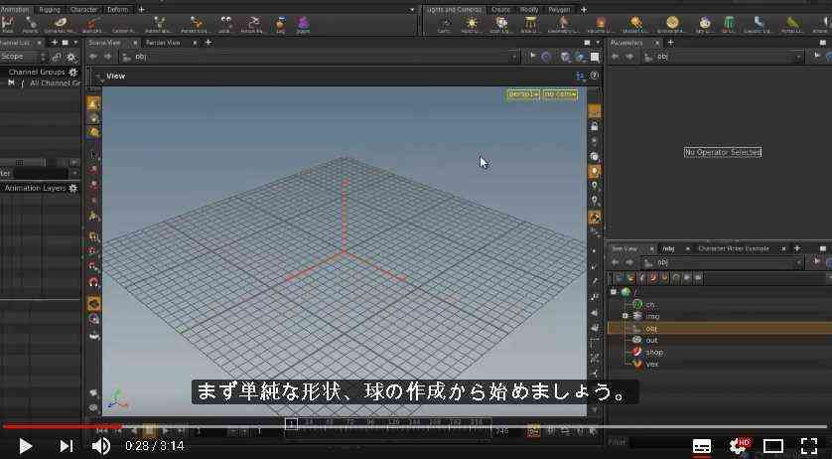This screenshot has height=459, width=832.
Task: Click the viewport help question icon
Action: point(595,76)
